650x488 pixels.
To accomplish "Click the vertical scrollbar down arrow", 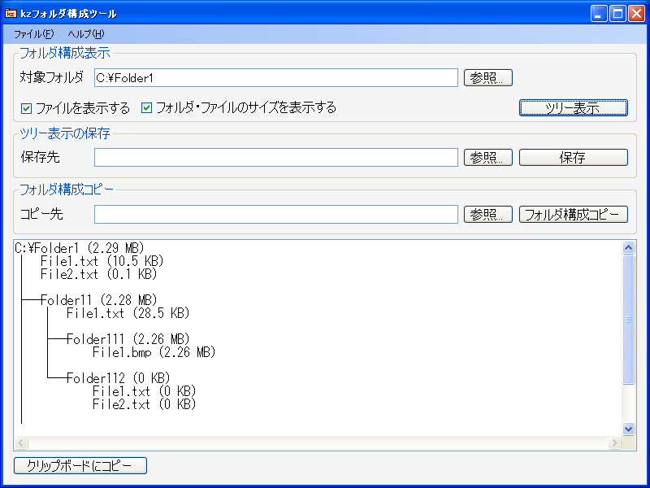I will point(628,429).
